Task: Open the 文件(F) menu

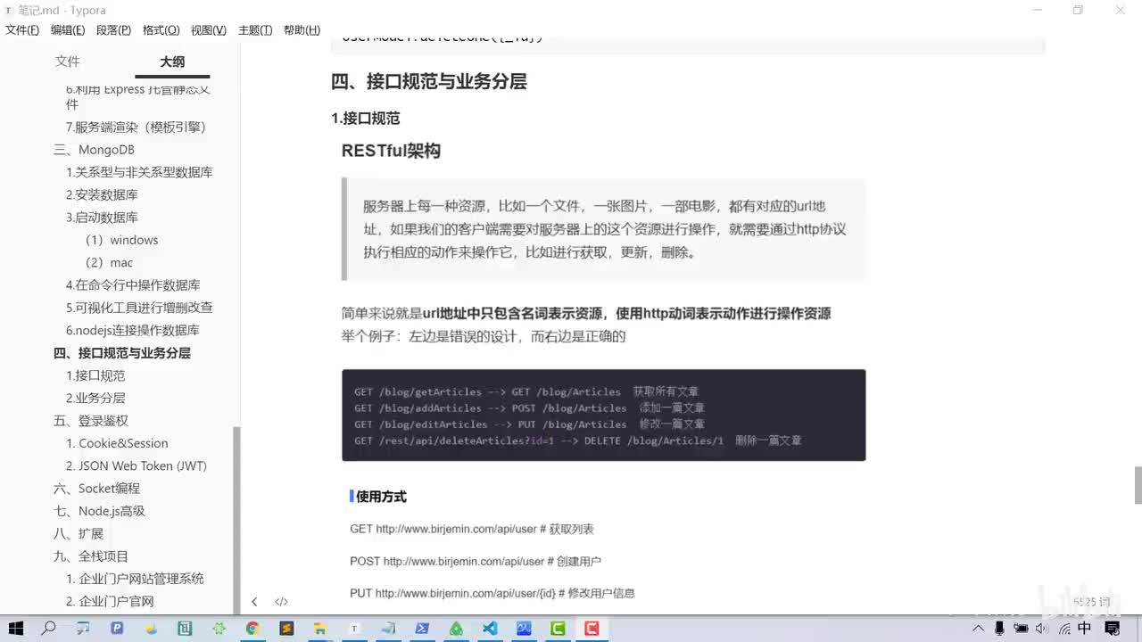Action: pyautogui.click(x=22, y=30)
